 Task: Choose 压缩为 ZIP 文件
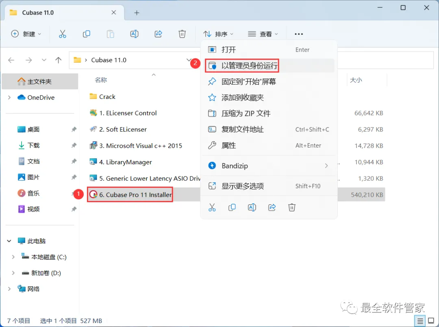[x=269, y=113]
